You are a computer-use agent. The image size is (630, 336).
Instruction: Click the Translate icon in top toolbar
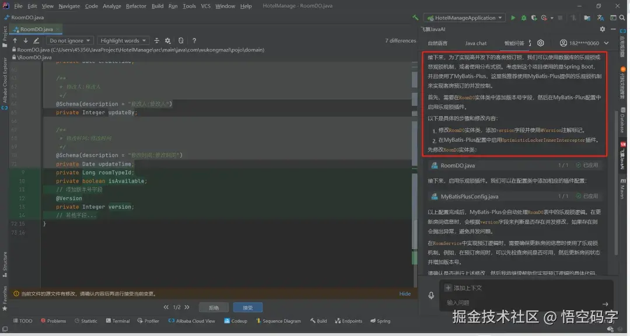(600, 17)
